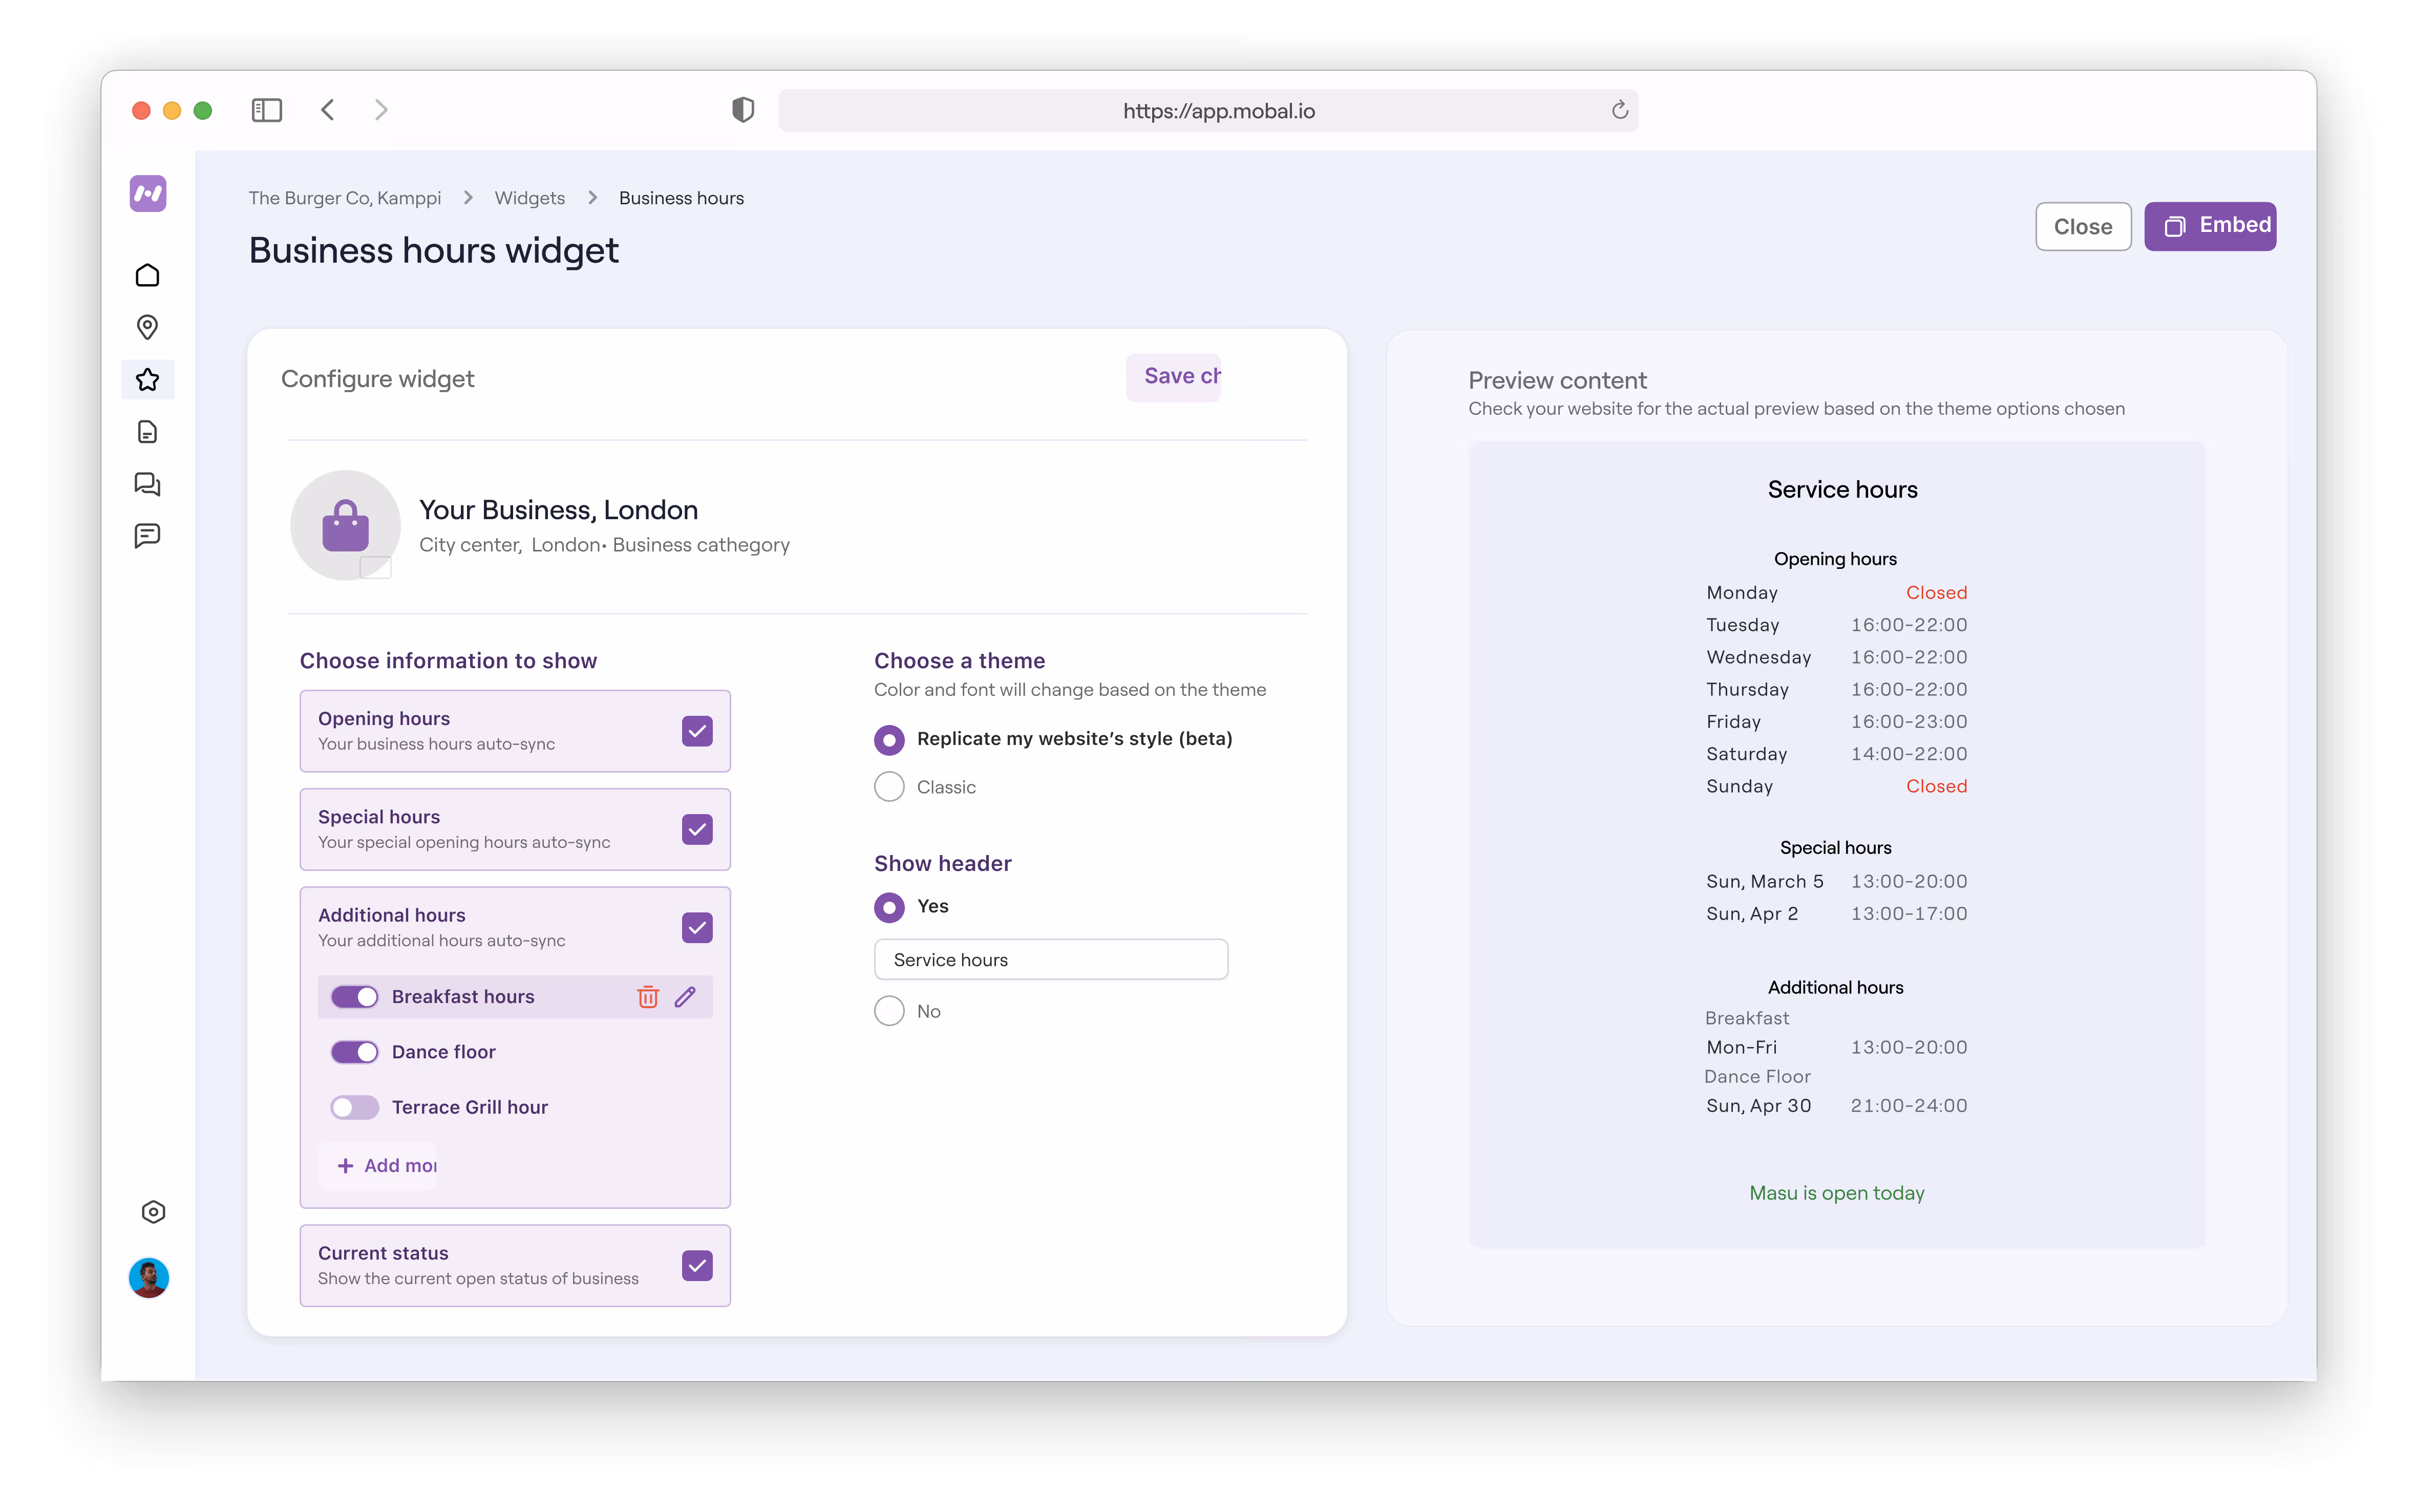Uncheck the Additional hours checkbox
The image size is (2417, 1512).
(x=697, y=928)
